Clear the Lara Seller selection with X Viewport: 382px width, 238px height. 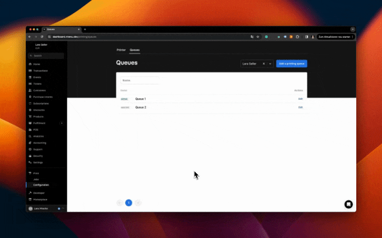point(264,63)
